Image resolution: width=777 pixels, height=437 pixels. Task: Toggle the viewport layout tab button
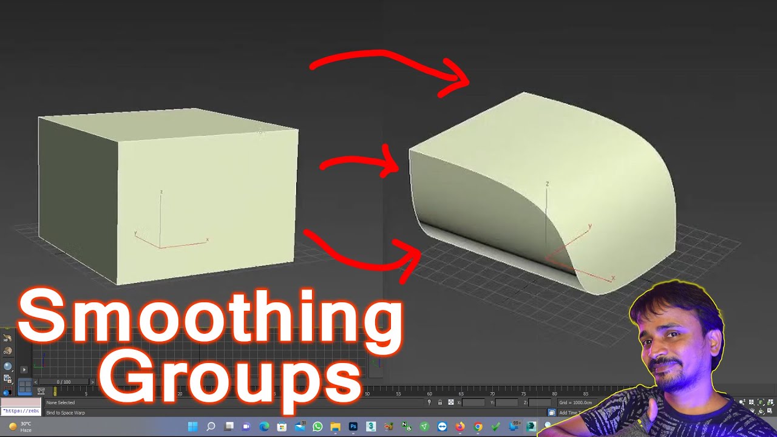[x=24, y=386]
